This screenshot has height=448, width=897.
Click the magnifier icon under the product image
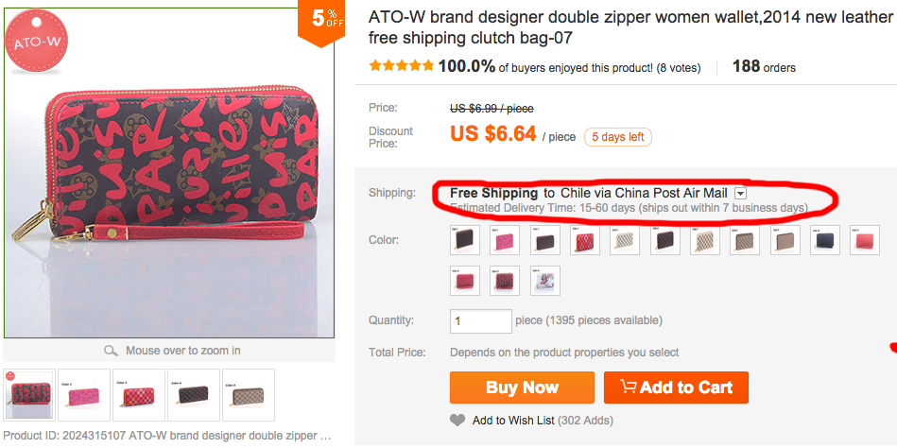tap(111, 351)
